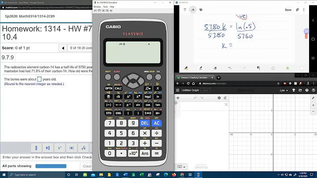Screen dimensions: 317x178
Task: Collapse the Desmos expression list
Action: [x=225, y=98]
